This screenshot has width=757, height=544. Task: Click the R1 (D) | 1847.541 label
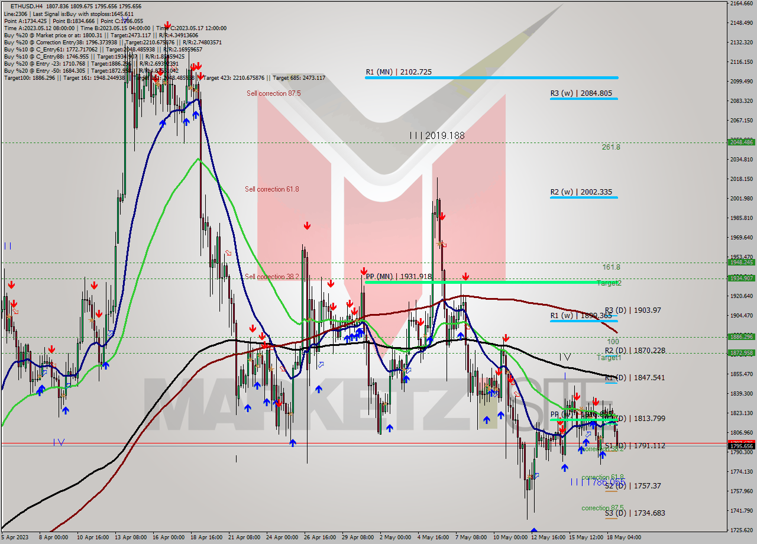635,377
